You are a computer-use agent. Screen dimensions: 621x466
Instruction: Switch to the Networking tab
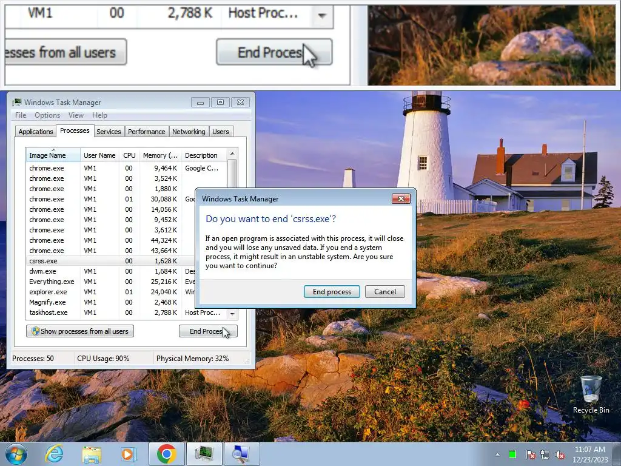pyautogui.click(x=189, y=132)
